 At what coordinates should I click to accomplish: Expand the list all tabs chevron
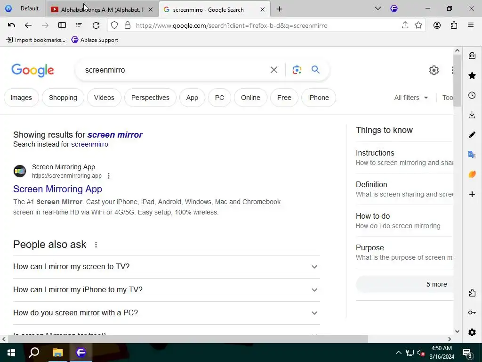pos(378,8)
